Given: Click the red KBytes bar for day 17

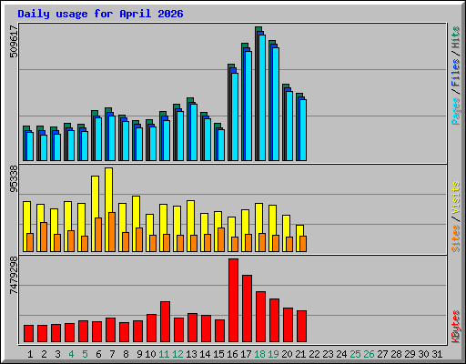Looking at the screenshot, I should [x=247, y=308].
